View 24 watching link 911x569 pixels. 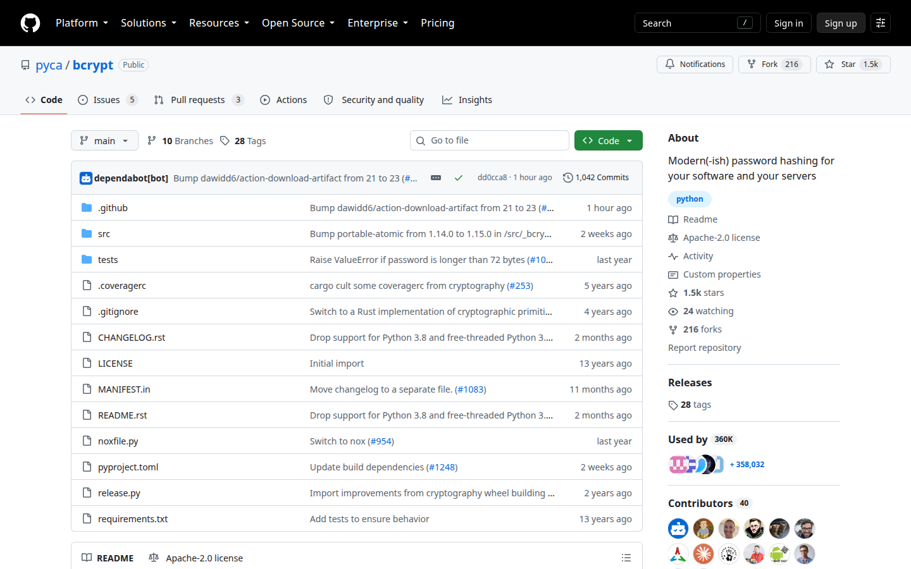pos(701,311)
